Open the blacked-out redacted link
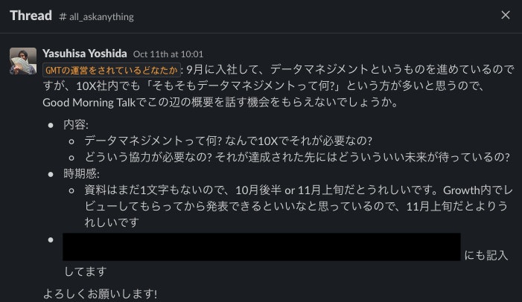Screen dimensions: 522x302 261,247
